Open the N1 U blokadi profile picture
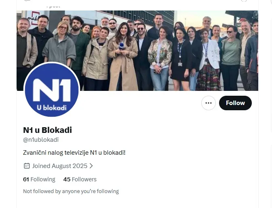The image size is (272, 208). coord(52,90)
